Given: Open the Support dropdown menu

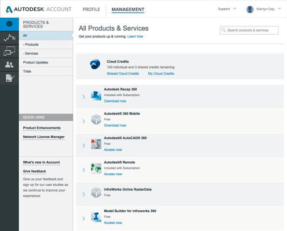Looking at the screenshot, I should click(x=227, y=9).
